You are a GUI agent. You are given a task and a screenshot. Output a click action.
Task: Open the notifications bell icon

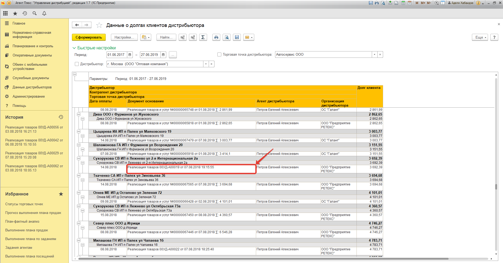point(44,13)
